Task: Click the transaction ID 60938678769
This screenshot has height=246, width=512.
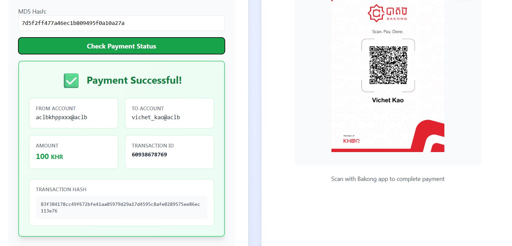Action: pos(150,154)
